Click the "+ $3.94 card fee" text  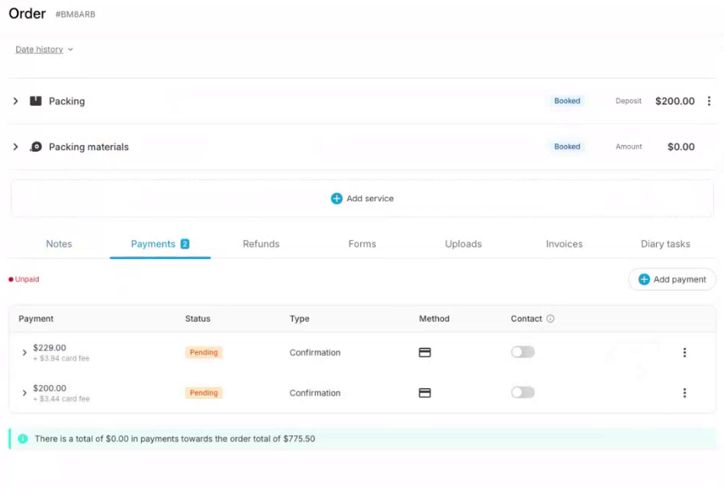point(61,358)
